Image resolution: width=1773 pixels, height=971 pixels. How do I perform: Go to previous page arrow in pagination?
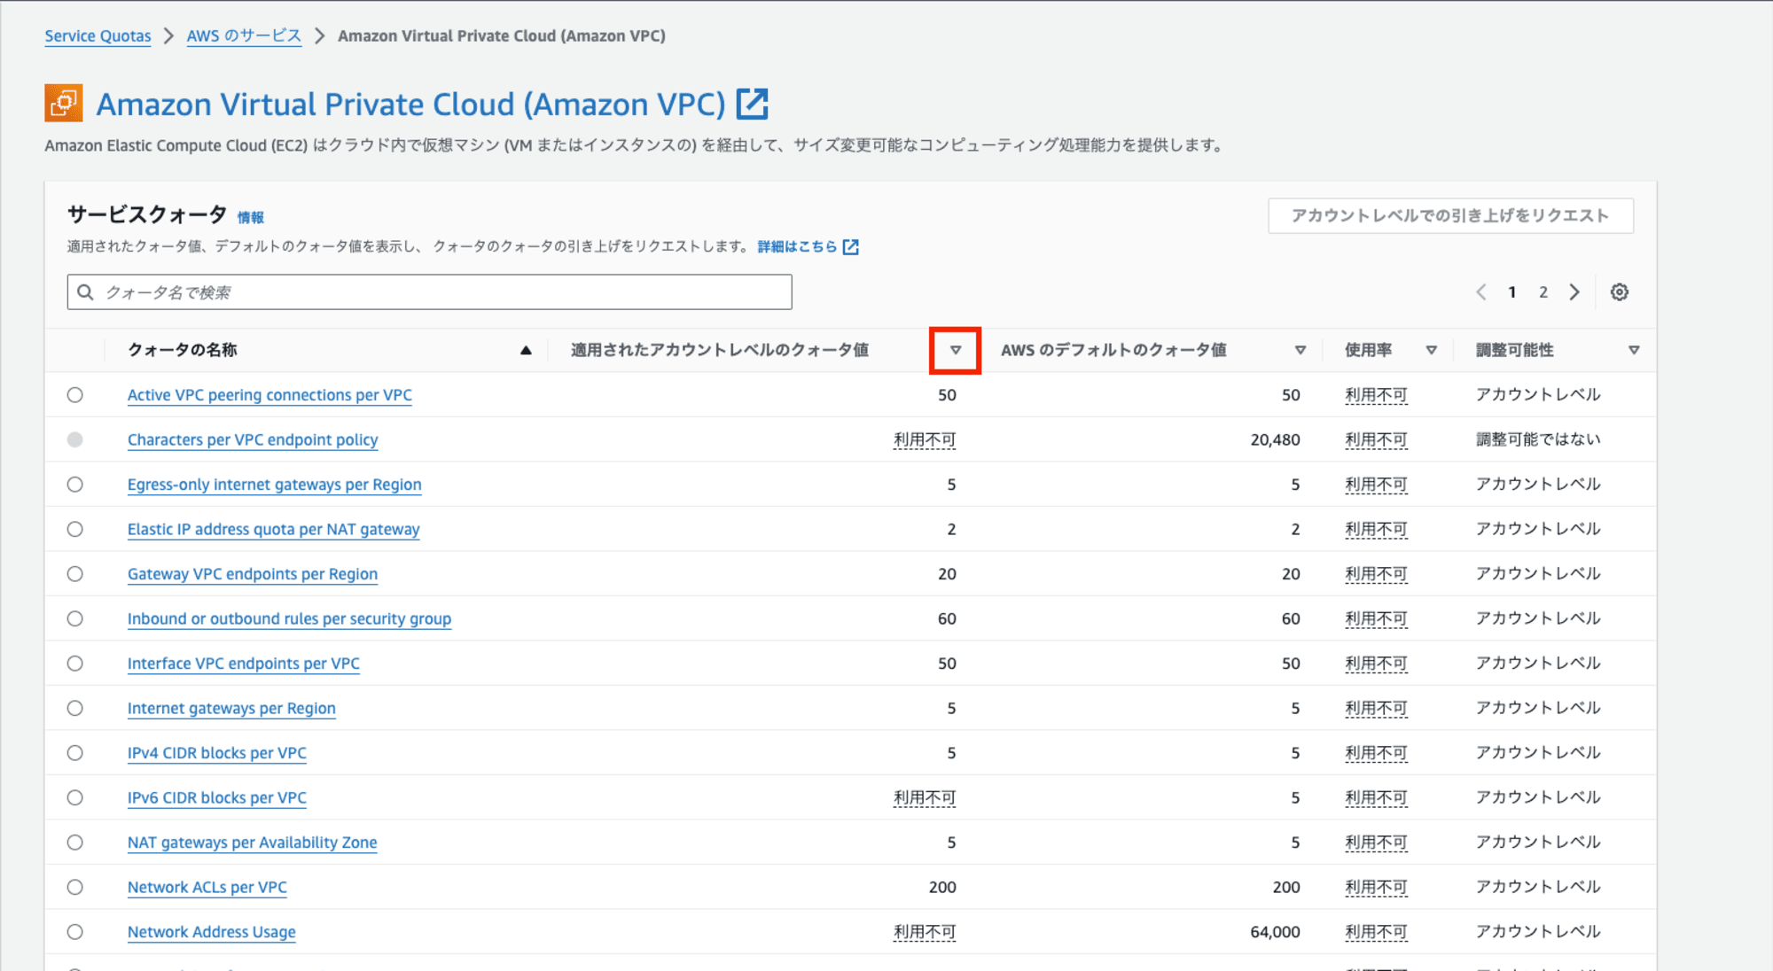(x=1480, y=292)
